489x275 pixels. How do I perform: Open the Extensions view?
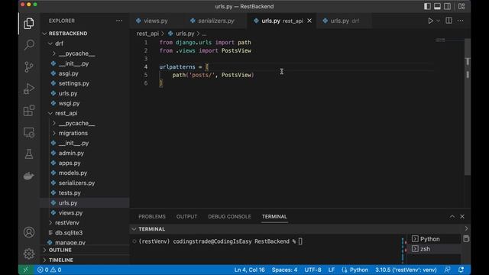point(29,110)
